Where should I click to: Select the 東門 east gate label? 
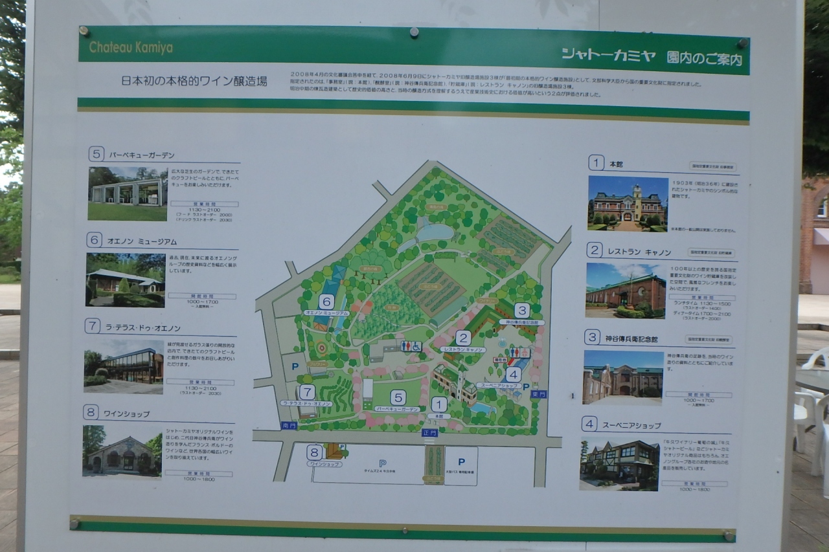coord(539,394)
